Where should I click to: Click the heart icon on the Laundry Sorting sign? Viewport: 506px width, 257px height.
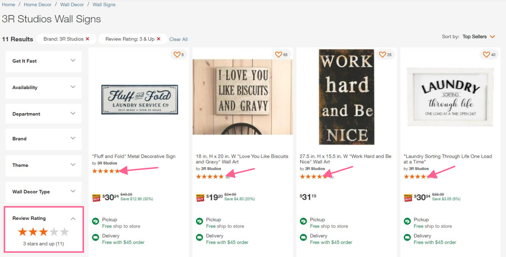coord(486,54)
